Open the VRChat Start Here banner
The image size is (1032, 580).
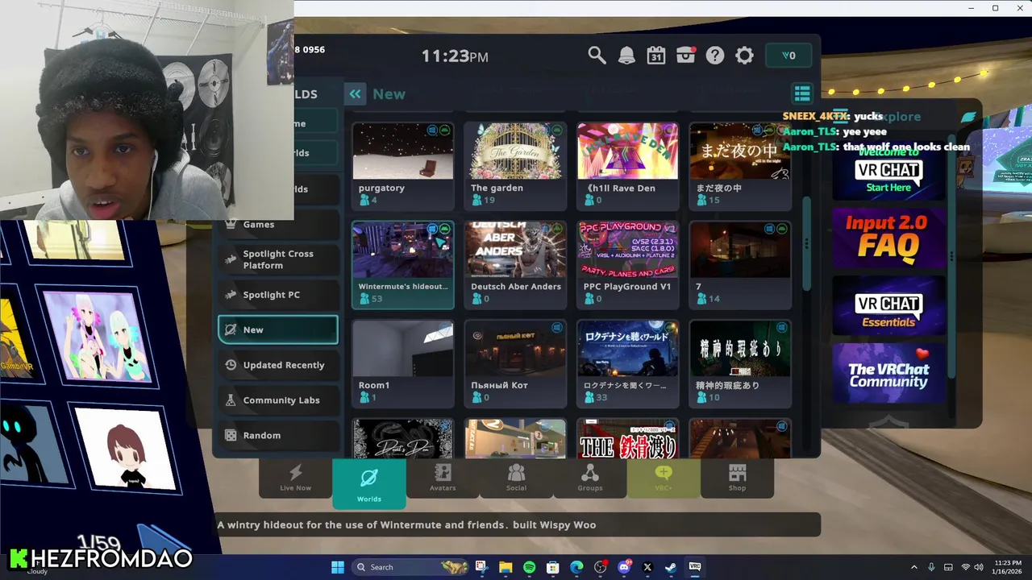(888, 172)
